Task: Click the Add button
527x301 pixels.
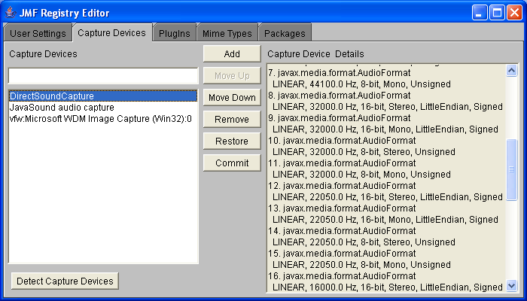Action: click(232, 53)
